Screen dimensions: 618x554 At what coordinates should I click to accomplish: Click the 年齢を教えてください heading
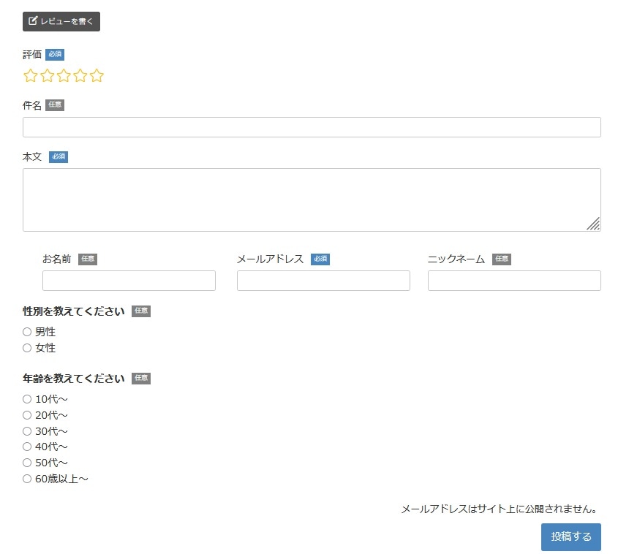74,379
